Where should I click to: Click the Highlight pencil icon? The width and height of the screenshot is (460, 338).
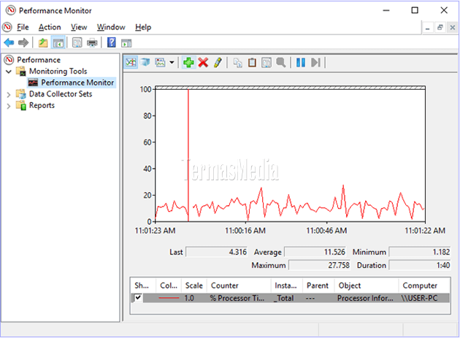tap(218, 62)
